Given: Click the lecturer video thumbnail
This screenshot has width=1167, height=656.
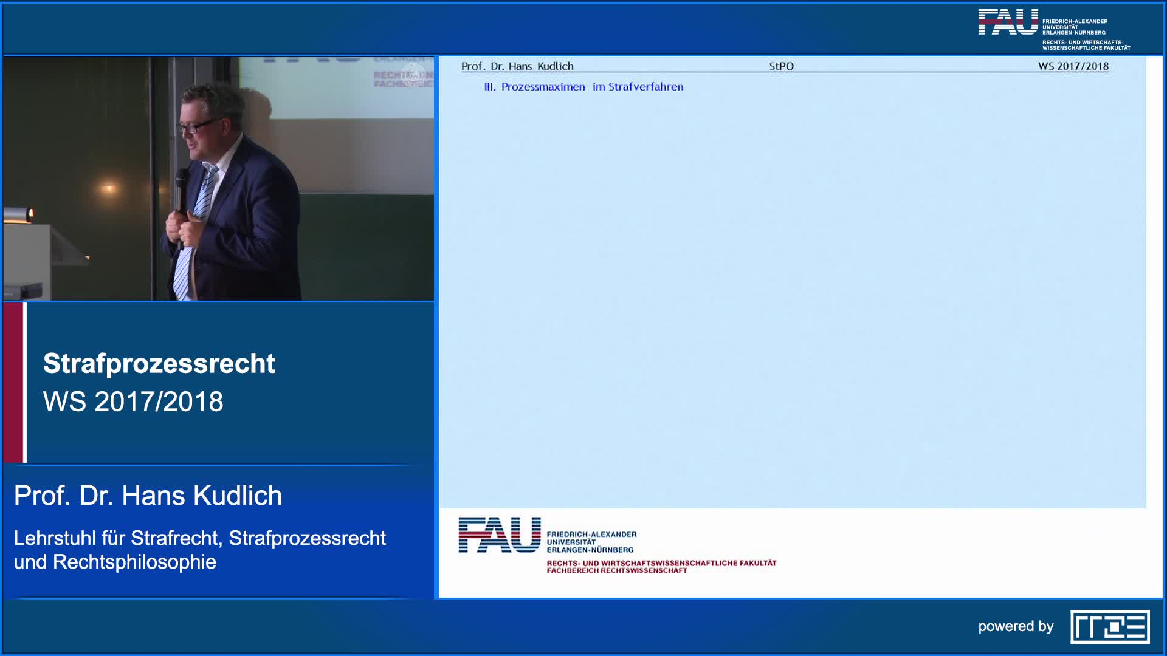Looking at the screenshot, I should [x=219, y=179].
